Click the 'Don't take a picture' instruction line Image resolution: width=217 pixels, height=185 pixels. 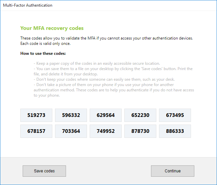point(114,90)
